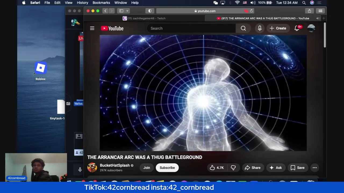Reload the page in Safari
Viewport: 344px width, 193px height.
tap(251, 11)
